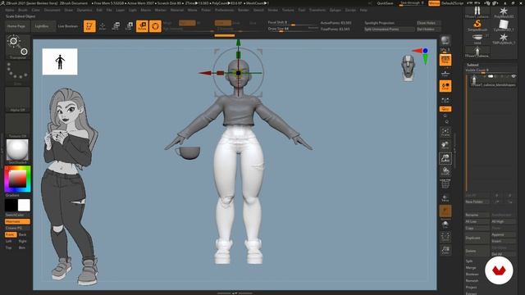Open the current brush thumbnail (Transpose)
Viewport: 525px width, 295px height.
pos(18,47)
